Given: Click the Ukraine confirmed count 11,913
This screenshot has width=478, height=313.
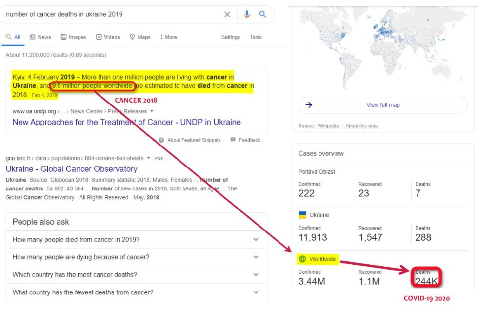Looking at the screenshot, I should [313, 237].
